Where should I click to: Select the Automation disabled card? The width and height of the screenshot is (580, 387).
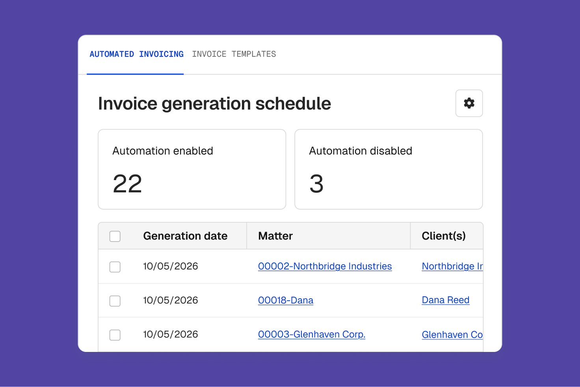[x=389, y=169]
